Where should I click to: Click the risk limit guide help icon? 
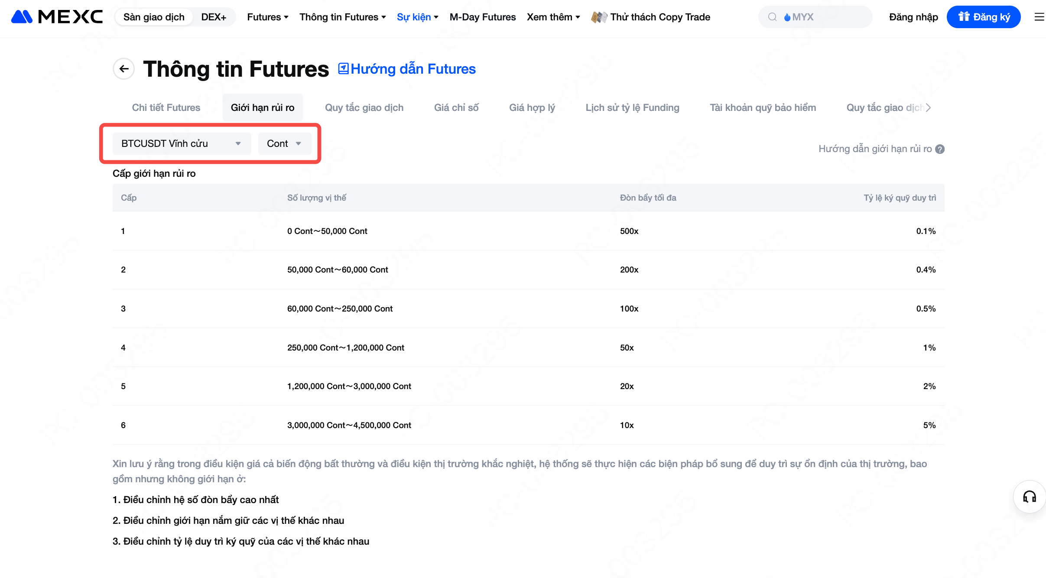(940, 149)
